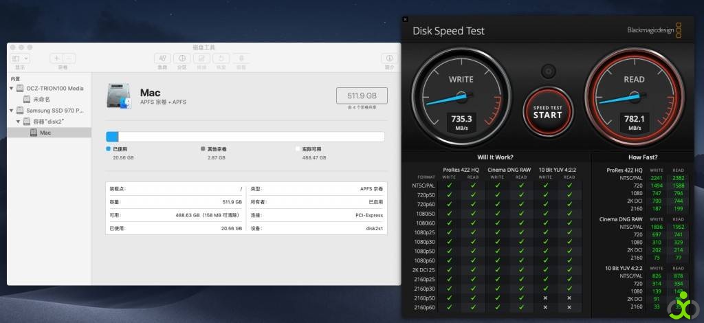Collapse the Samsung SSD 970 disk tree
The width and height of the screenshot is (704, 323).
point(12,111)
